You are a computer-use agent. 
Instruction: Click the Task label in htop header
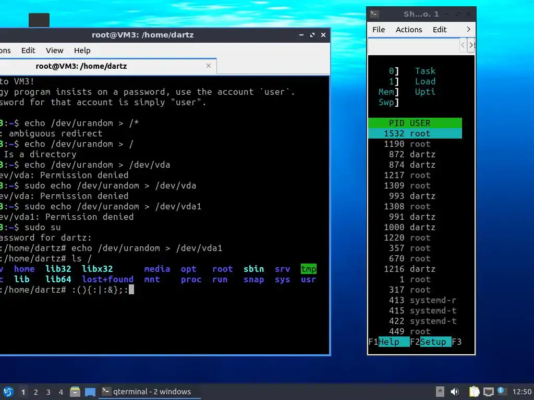tap(425, 71)
